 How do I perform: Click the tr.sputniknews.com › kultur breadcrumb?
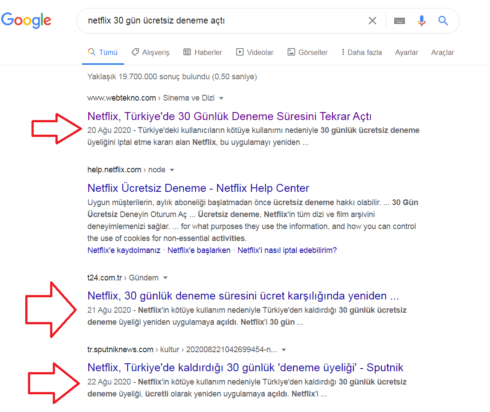(182, 350)
